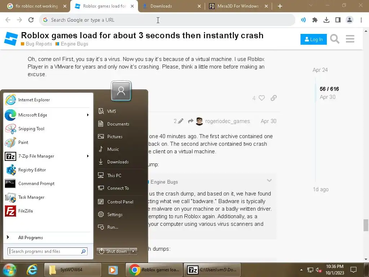369x277 pixels.
Task: Open a new Chrome tab
Action: click(x=280, y=6)
